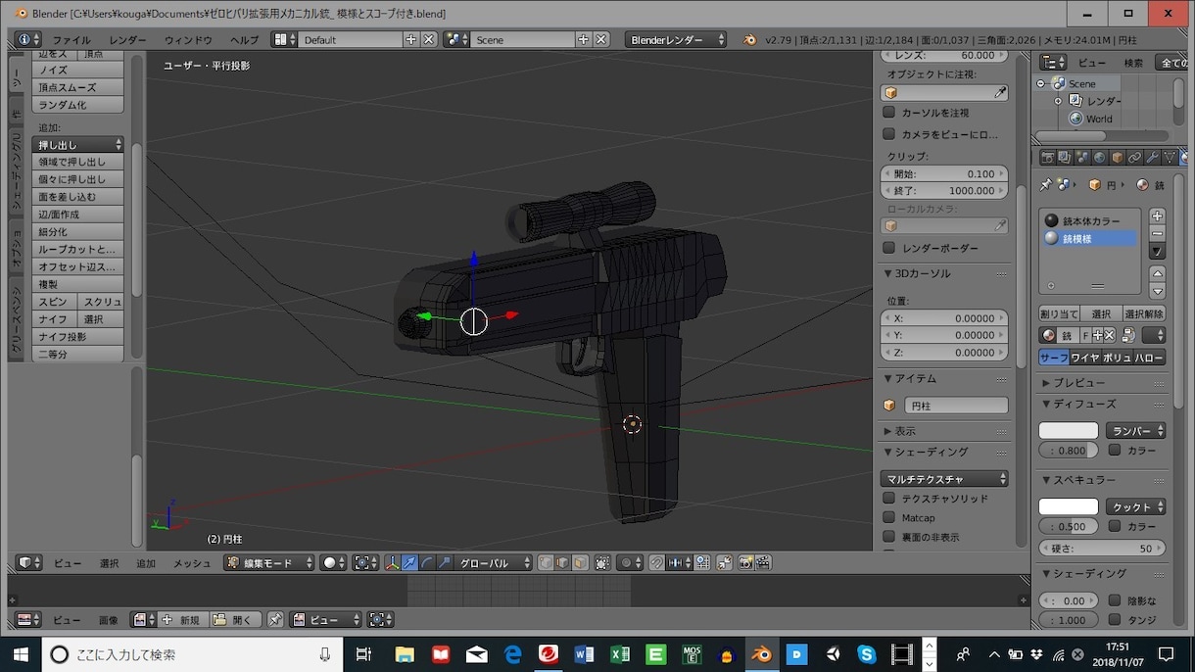This screenshot has width=1195, height=672.
Task: Click the diffuse color white swatch
Action: pyautogui.click(x=1069, y=430)
